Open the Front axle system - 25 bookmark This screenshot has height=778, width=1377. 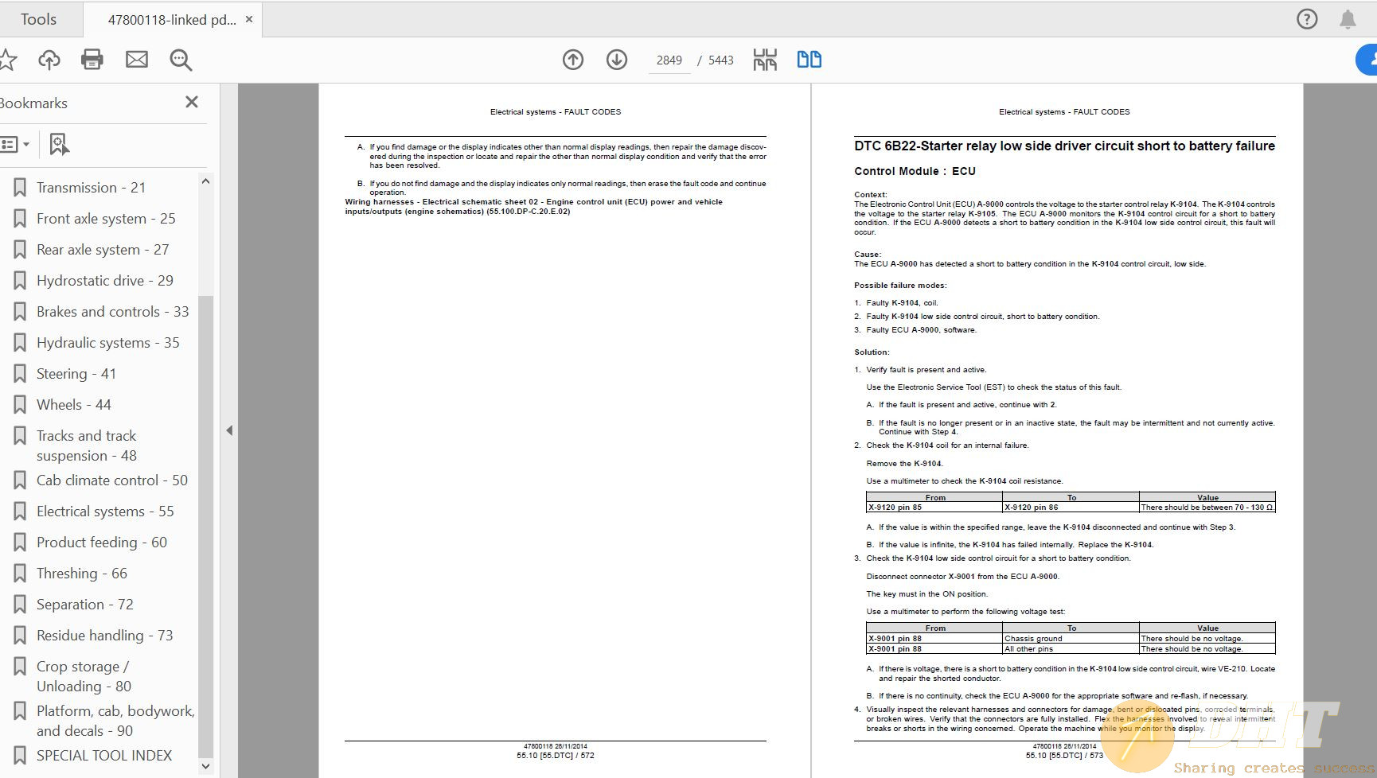106,219
